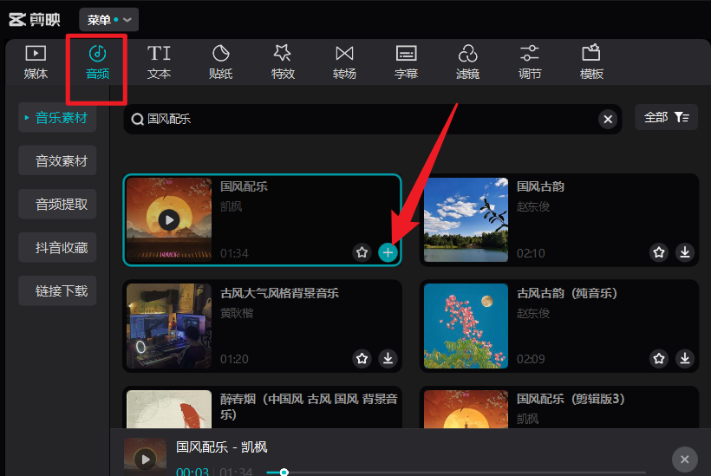The image size is (711, 476).
Task: Open the 文本 text tab
Action: click(x=159, y=62)
